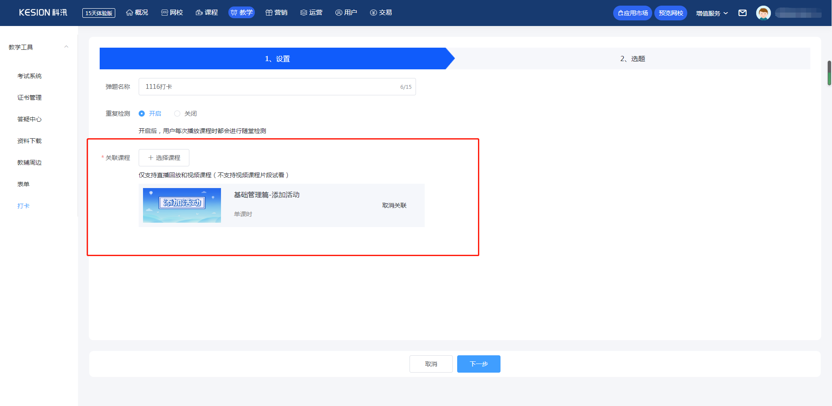Click the 取消 button
832x406 pixels.
coord(431,364)
